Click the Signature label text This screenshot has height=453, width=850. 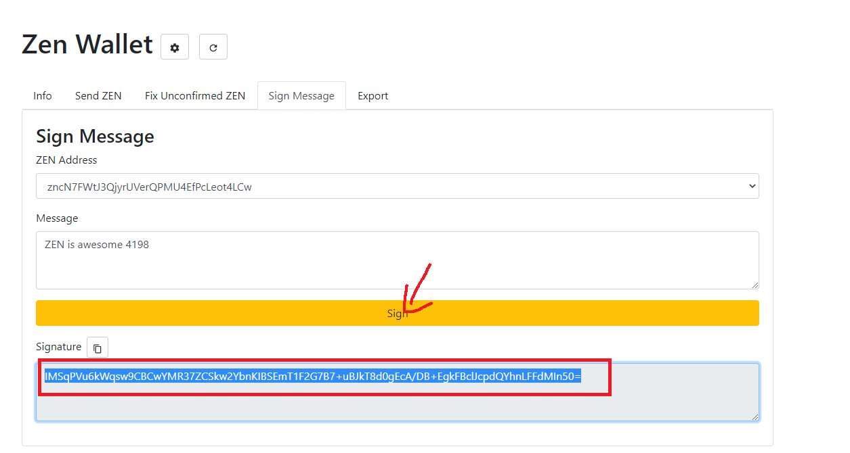pos(58,347)
